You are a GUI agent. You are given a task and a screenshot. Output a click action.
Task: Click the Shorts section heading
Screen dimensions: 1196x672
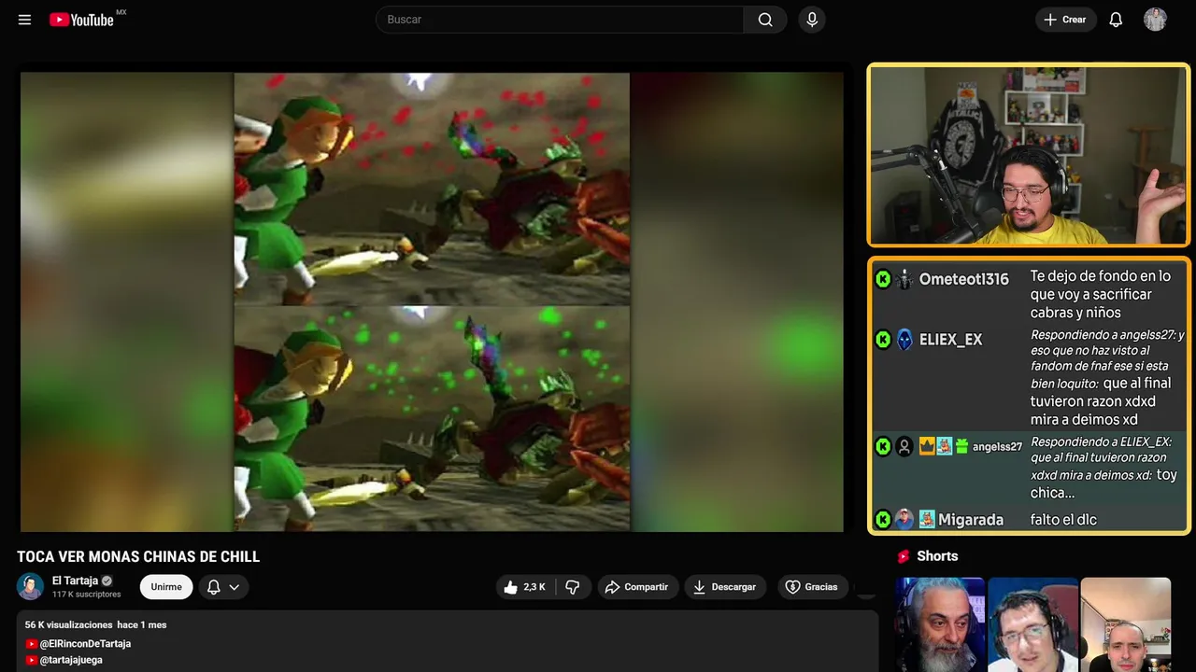pyautogui.click(x=937, y=556)
